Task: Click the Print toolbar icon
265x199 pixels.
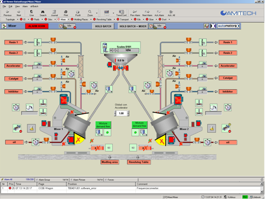Action: [x=66, y=13]
